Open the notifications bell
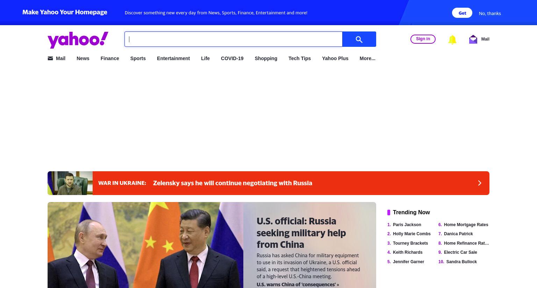537x288 pixels. coord(452,39)
